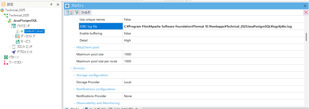
Task: Click the properties vertical scrollbar thumb
Action: [x=307, y=37]
